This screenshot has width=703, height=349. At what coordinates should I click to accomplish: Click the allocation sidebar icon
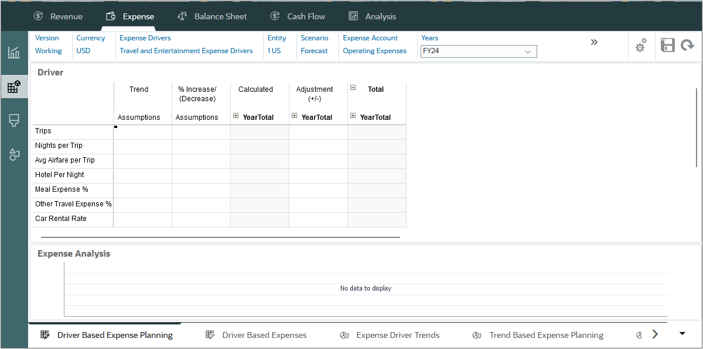pos(14,155)
